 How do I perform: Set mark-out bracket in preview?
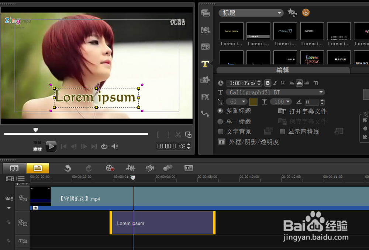(x=168, y=135)
